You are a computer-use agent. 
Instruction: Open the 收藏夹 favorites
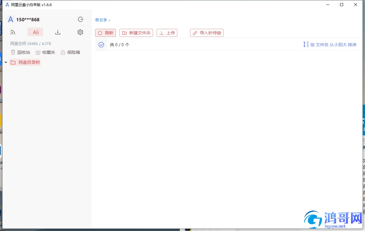(x=45, y=52)
